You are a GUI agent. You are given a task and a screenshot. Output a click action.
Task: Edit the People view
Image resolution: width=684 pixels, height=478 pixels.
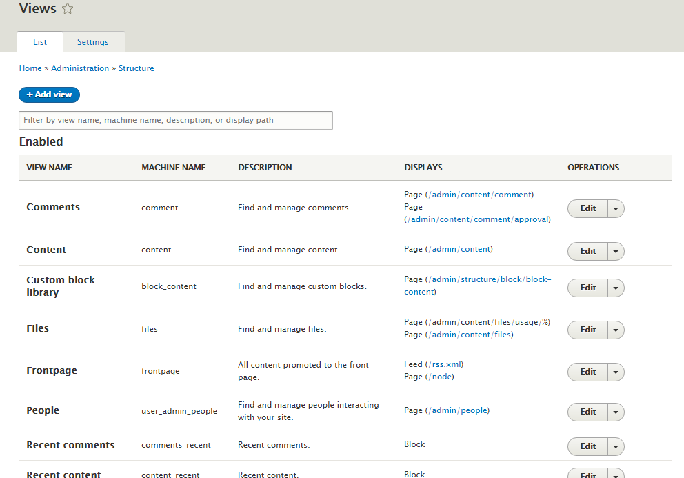(587, 412)
